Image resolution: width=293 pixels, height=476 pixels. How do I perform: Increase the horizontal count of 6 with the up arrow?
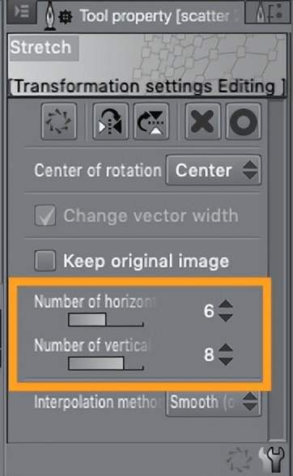(226, 304)
